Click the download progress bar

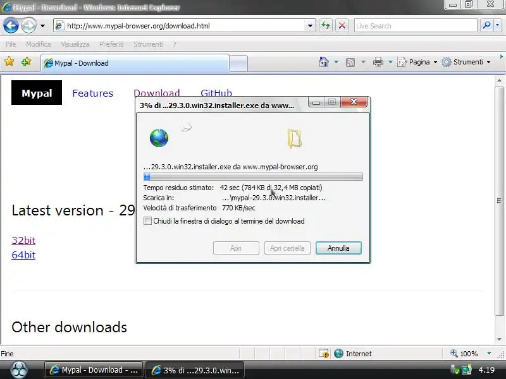click(253, 177)
